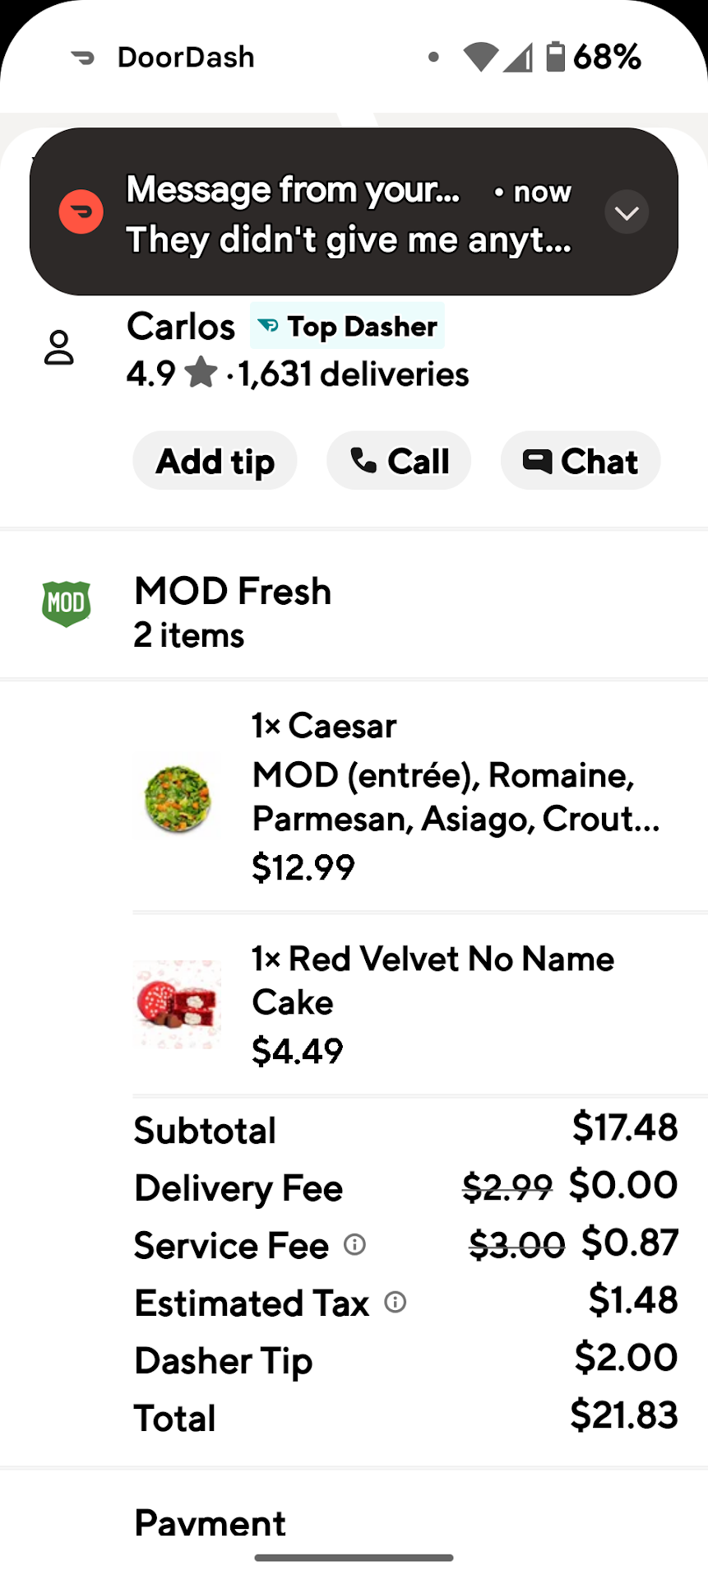Screen dimensions: 708x1580
Task: Open the MOD Fresh store name
Action: 233,591
